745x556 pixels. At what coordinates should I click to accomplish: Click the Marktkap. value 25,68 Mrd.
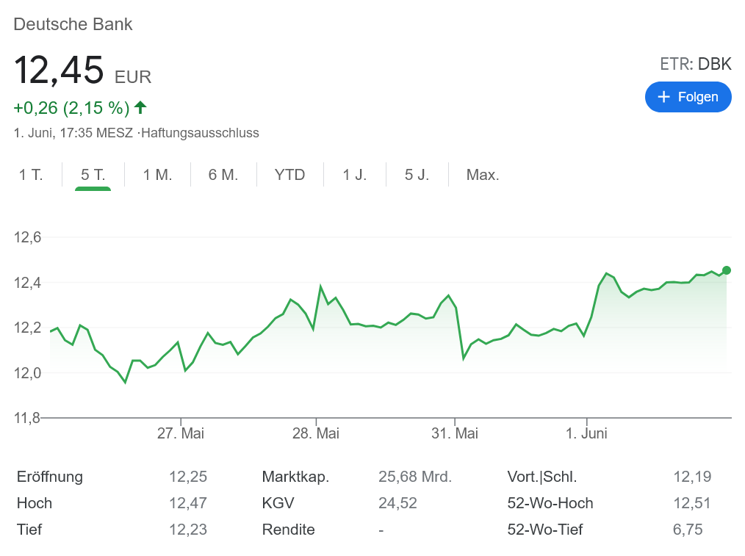pyautogui.click(x=414, y=477)
